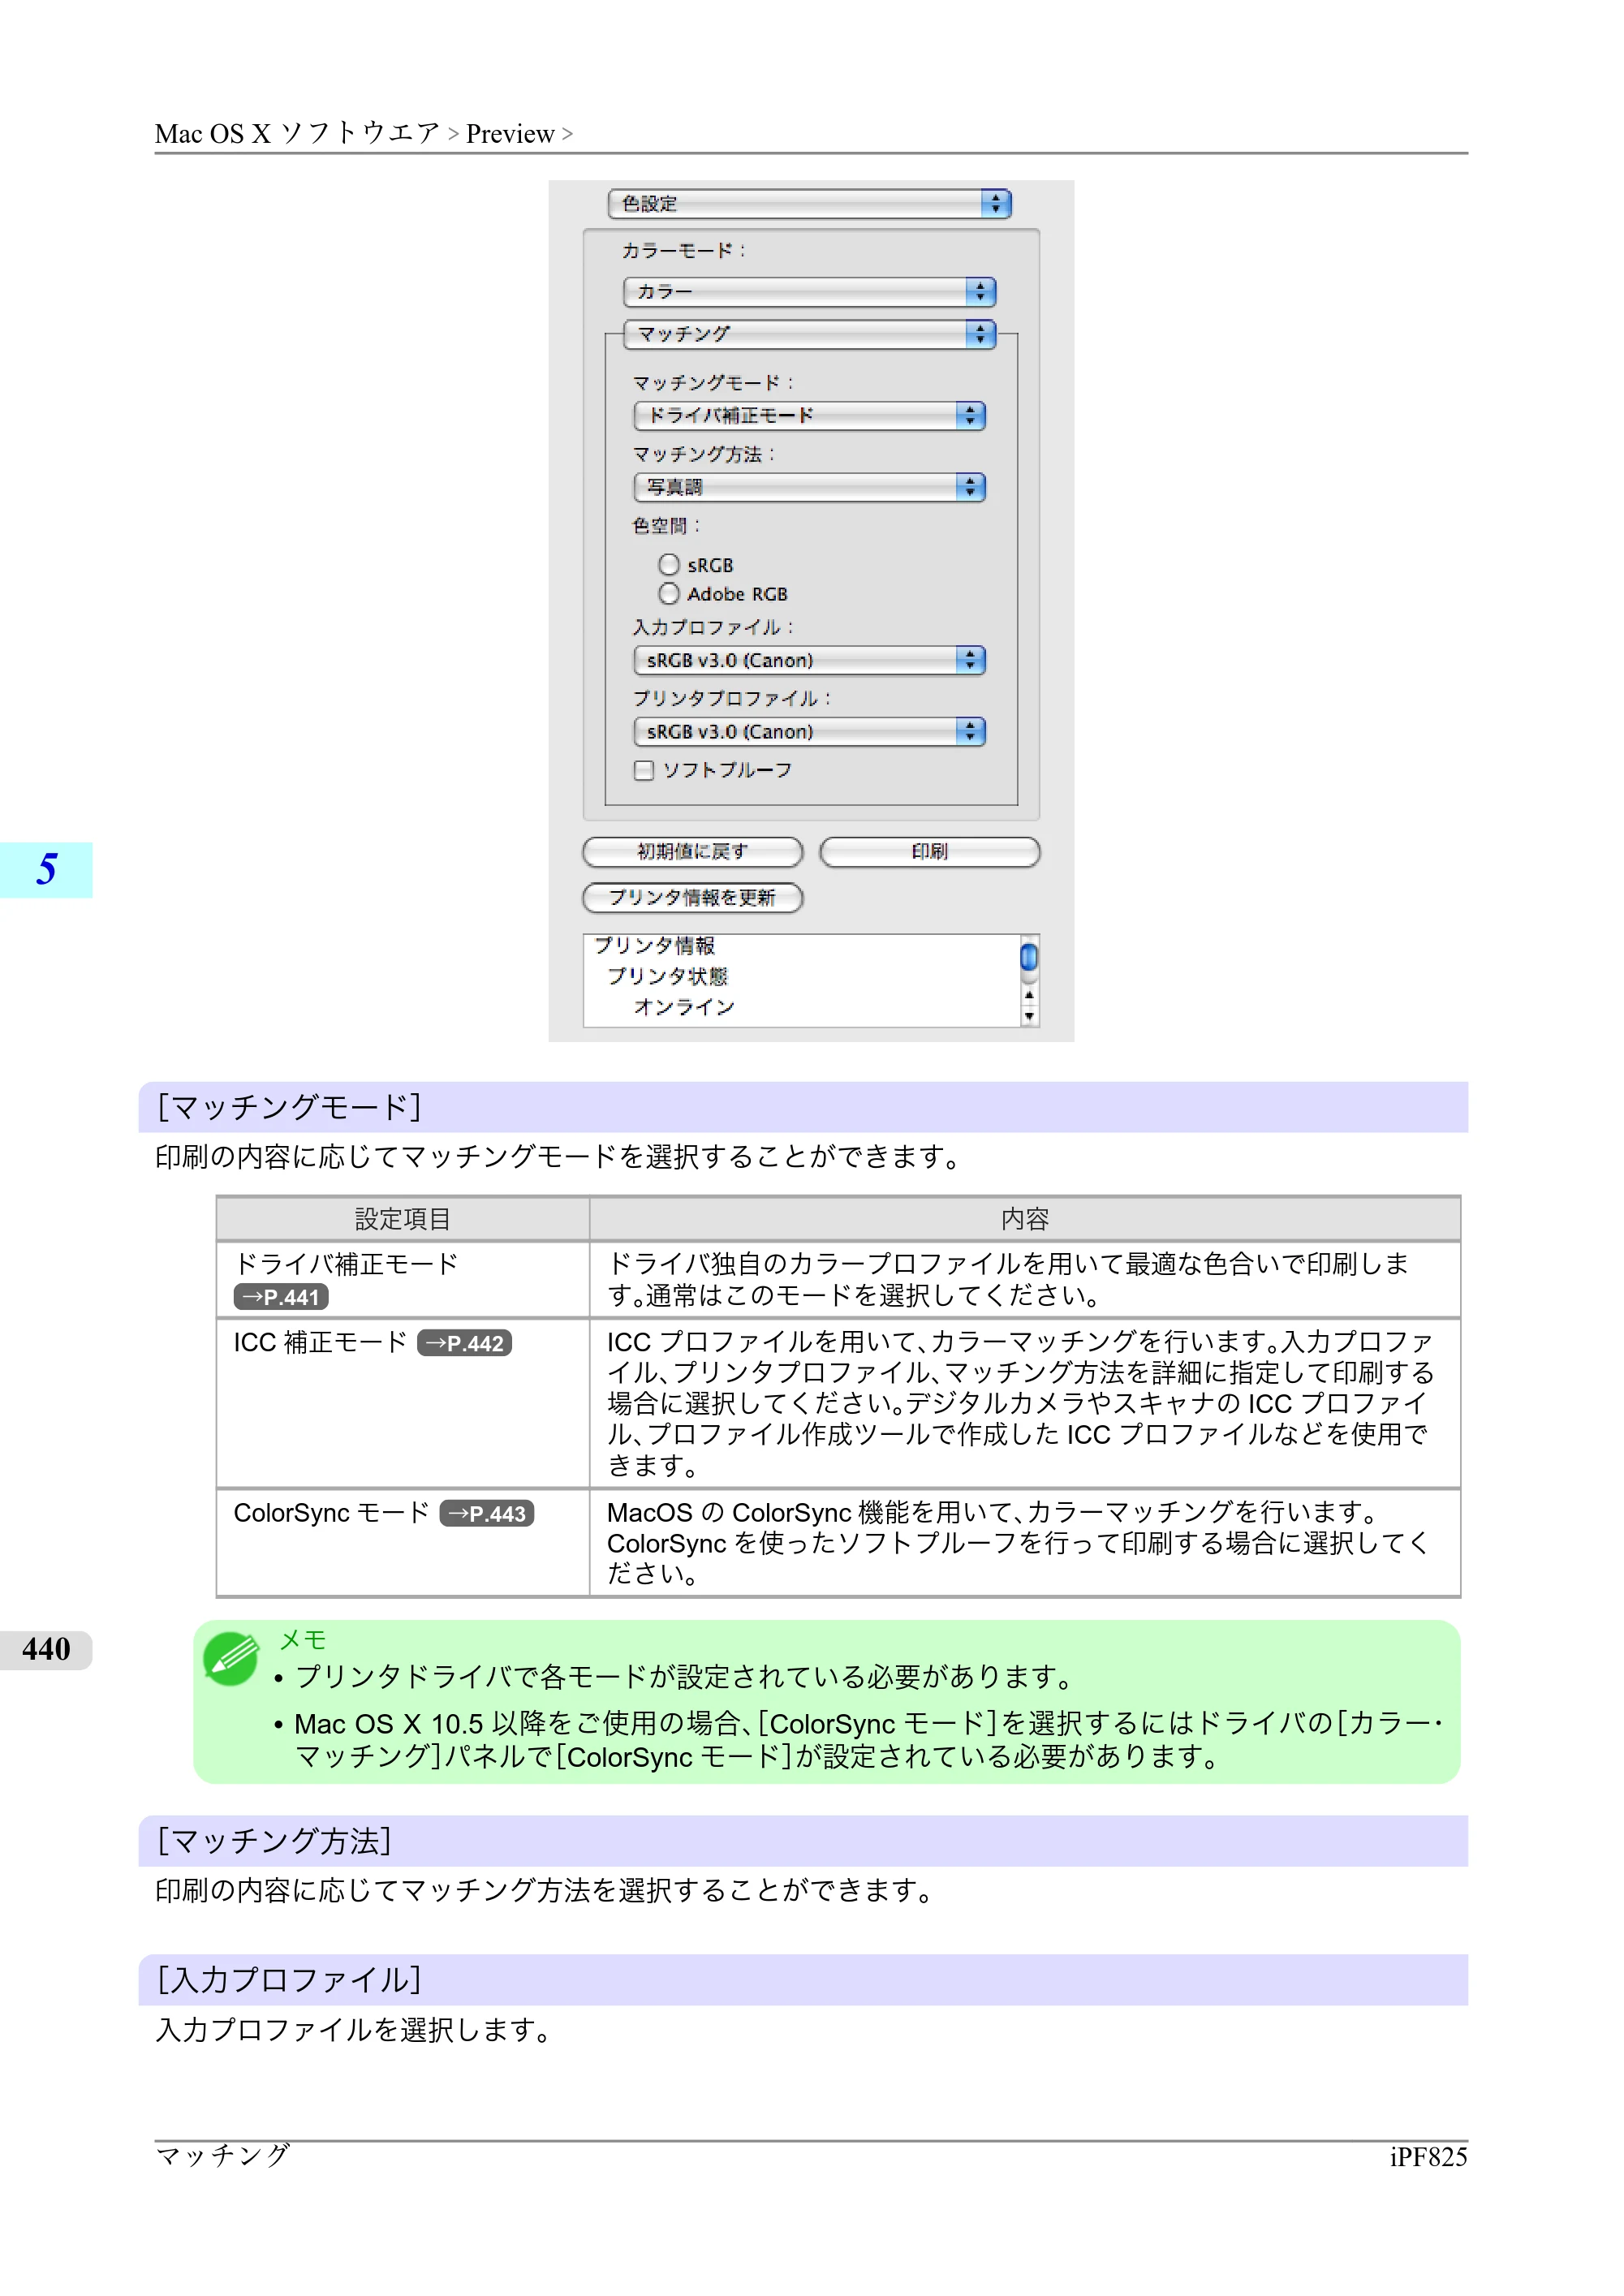The width and height of the screenshot is (1624, 2296).
Task: Select the sRGB color space radio button
Action: tap(669, 565)
